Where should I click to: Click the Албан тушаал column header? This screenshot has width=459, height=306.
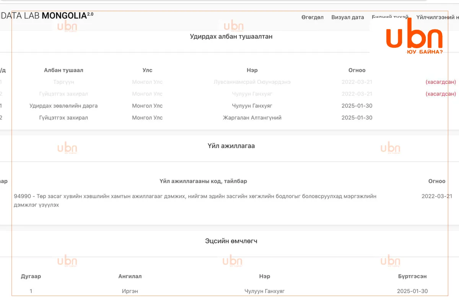tap(63, 70)
